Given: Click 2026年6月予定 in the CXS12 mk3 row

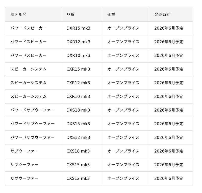Looking at the screenshot, I should pyautogui.click(x=169, y=179).
